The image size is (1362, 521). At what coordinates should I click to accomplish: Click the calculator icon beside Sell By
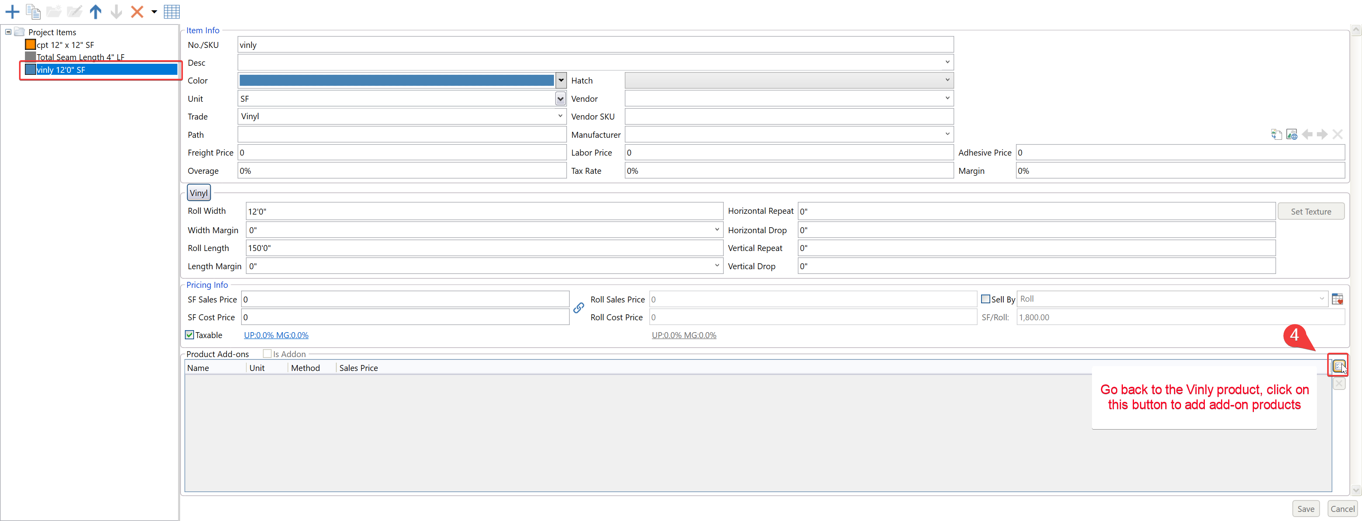1338,299
